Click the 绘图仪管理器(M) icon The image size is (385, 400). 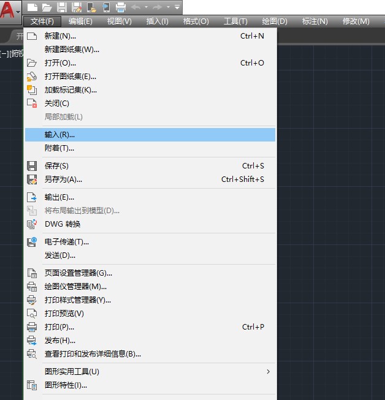click(x=32, y=287)
